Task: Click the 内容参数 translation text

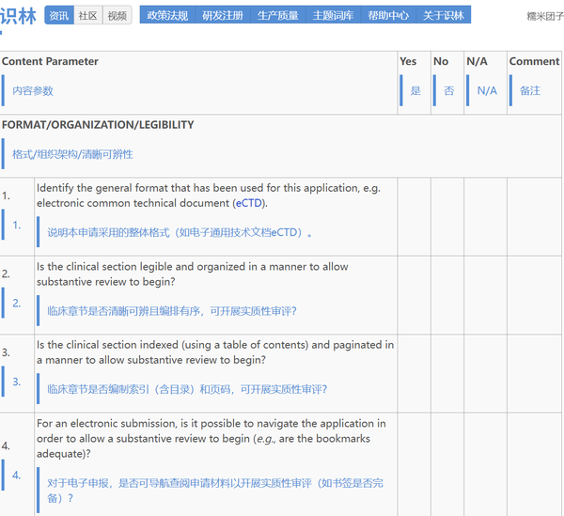Action: (x=33, y=91)
